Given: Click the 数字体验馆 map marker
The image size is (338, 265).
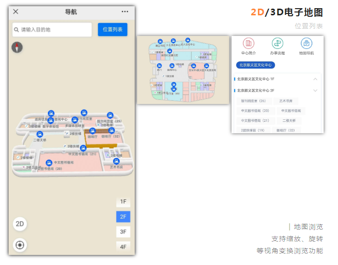Looking at the screenshot, I should pyautogui.click(x=51, y=120).
